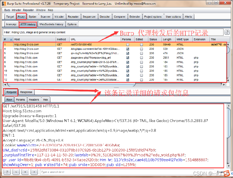Switch to the Target tab
Screen dimensions: 233x178
pyautogui.click(x=10, y=17)
